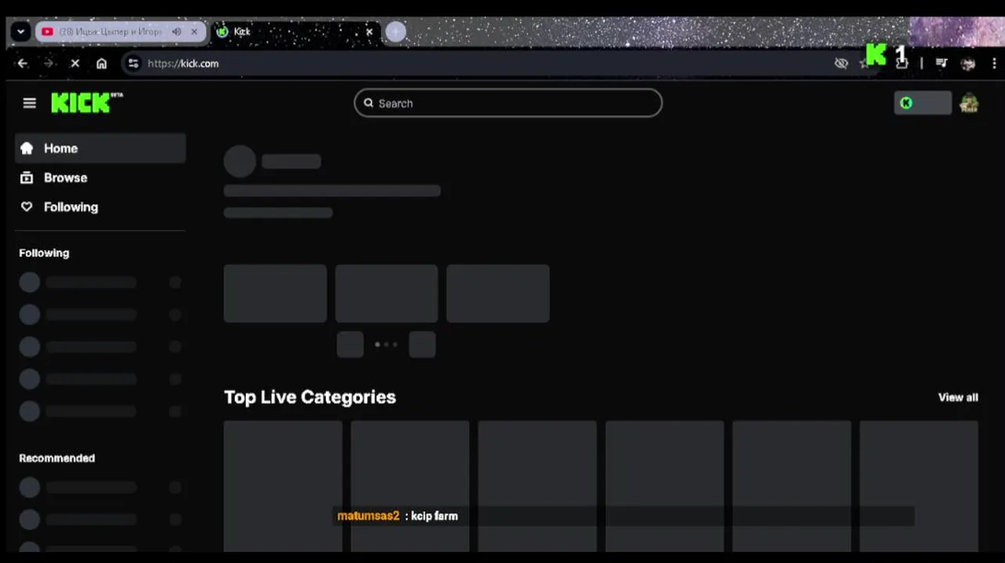
Task: Open the green K balance button
Action: 923,103
